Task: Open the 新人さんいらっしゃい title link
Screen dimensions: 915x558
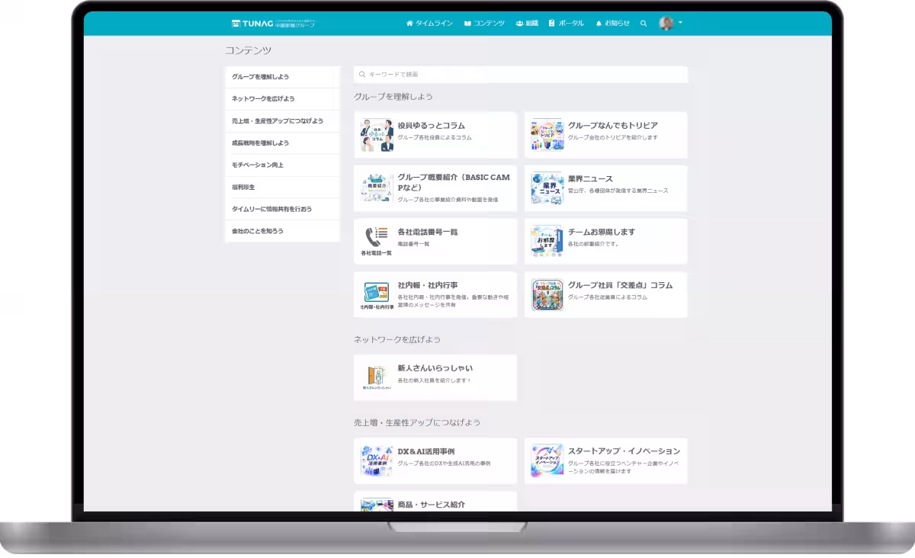Action: click(435, 368)
